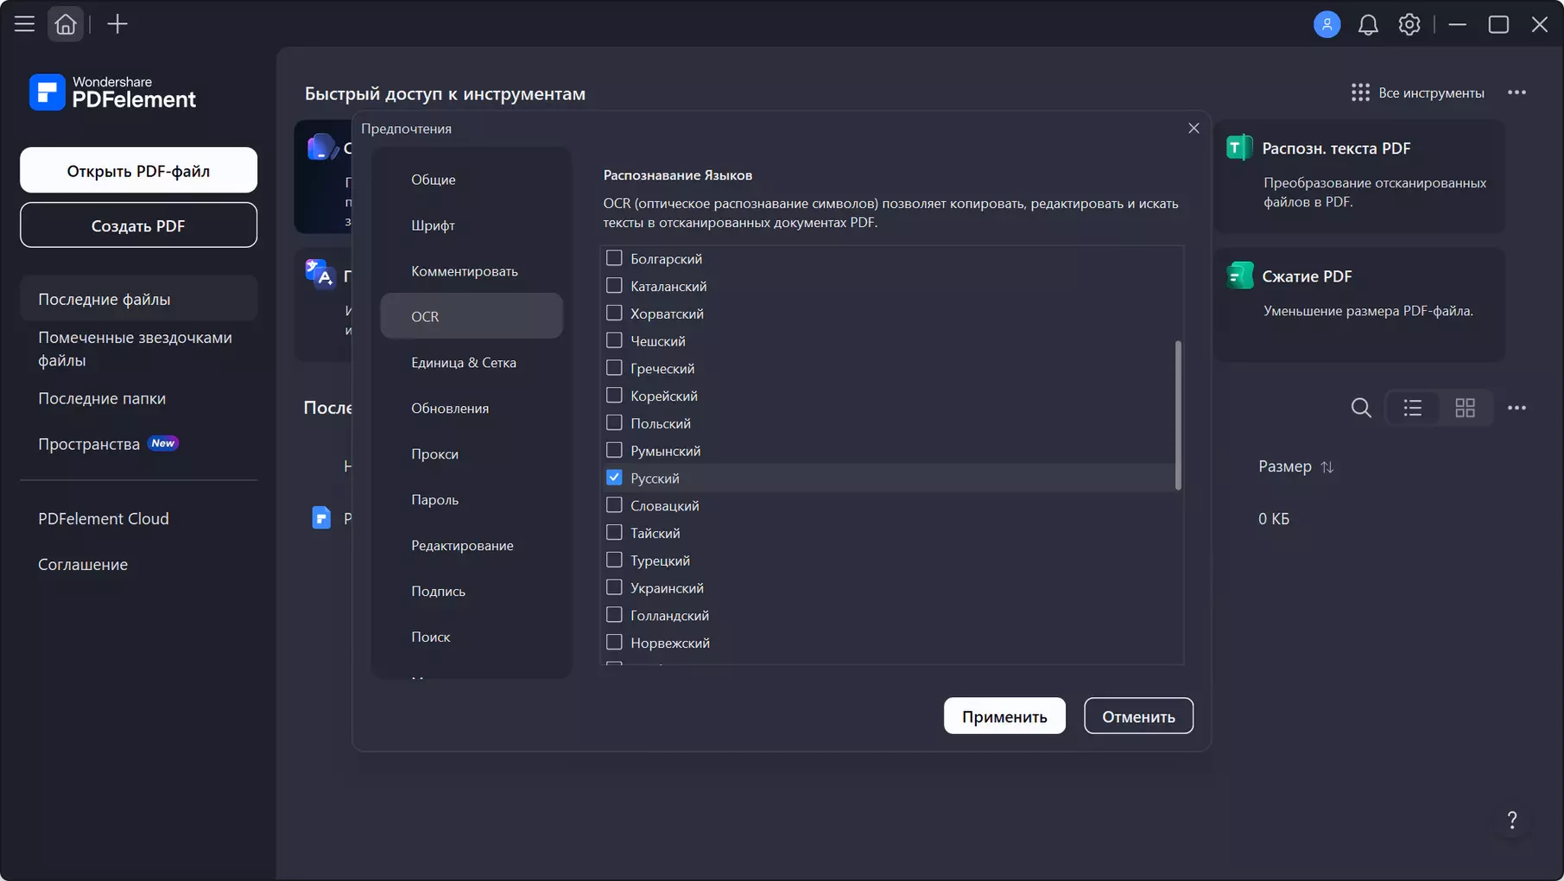Click the 0 КБ file size value

[1274, 518]
